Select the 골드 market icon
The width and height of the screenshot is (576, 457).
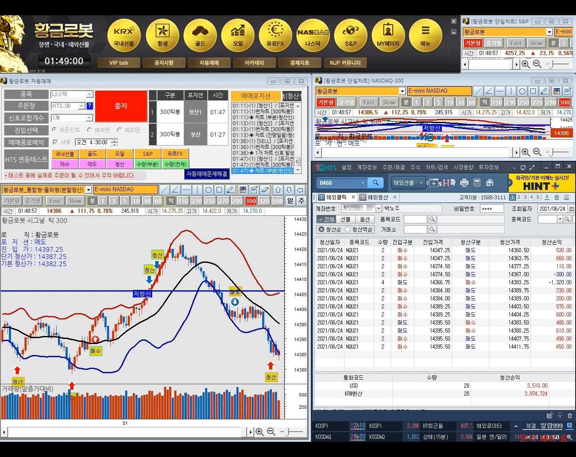tap(200, 36)
